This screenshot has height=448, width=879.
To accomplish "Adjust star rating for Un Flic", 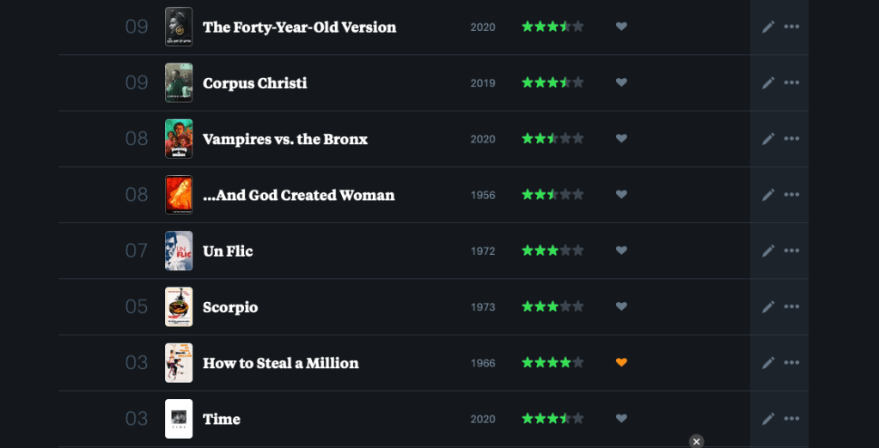I will [x=552, y=251].
